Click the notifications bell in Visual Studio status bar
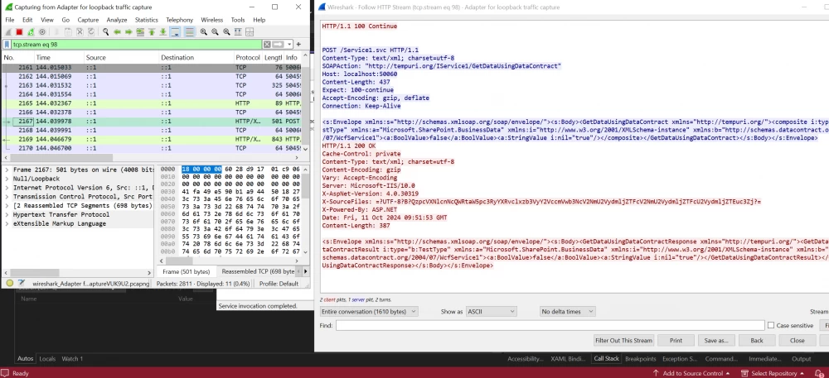This screenshot has width=829, height=378. coord(817,373)
